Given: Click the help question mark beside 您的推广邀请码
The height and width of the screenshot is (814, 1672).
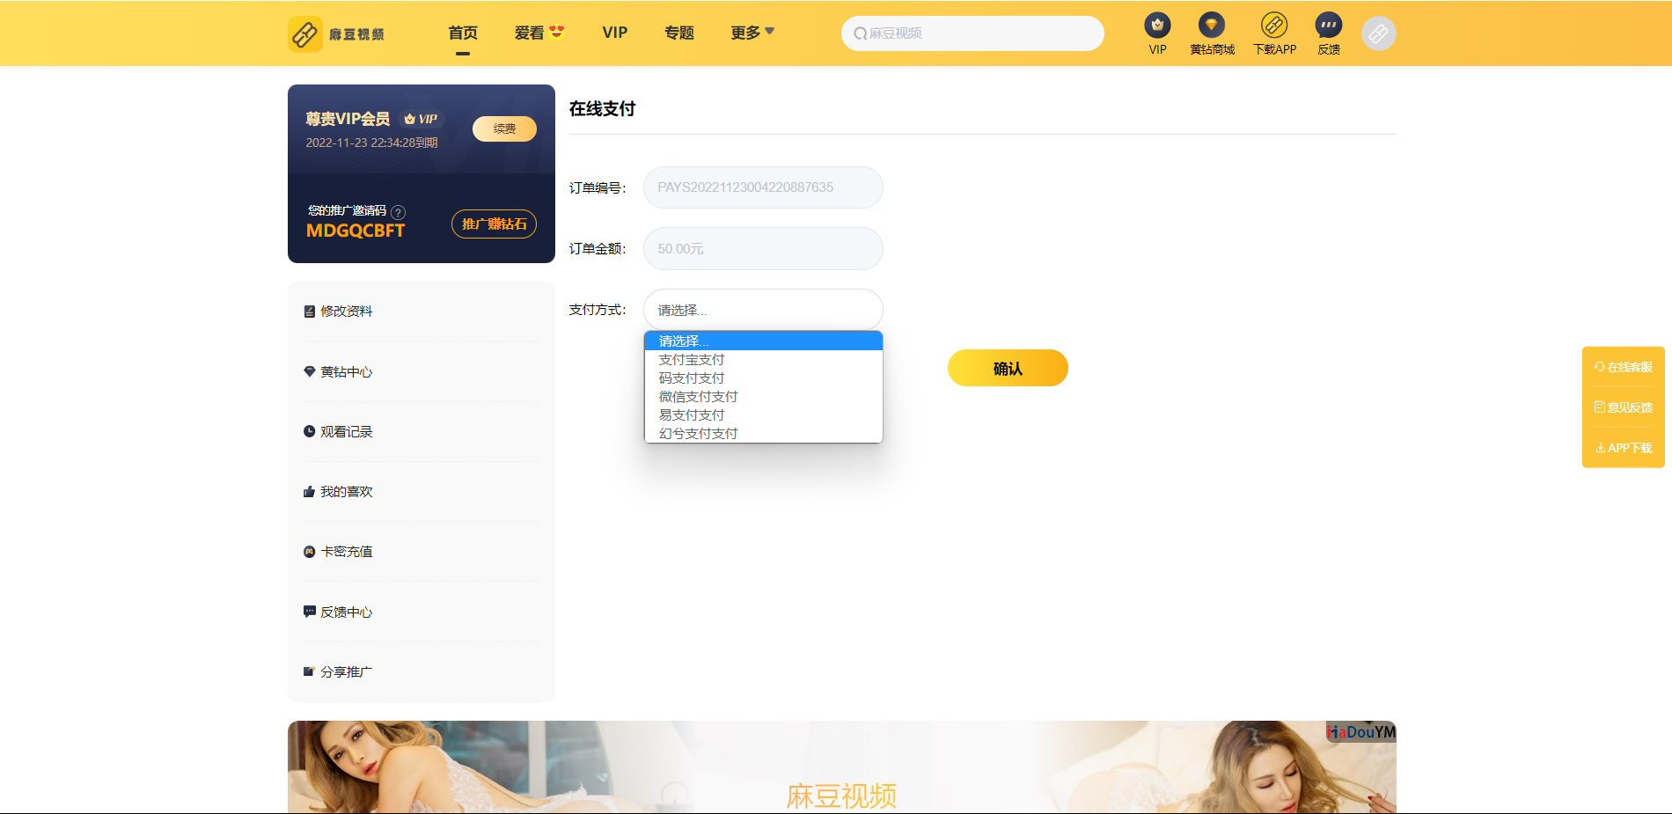Looking at the screenshot, I should click(x=398, y=212).
